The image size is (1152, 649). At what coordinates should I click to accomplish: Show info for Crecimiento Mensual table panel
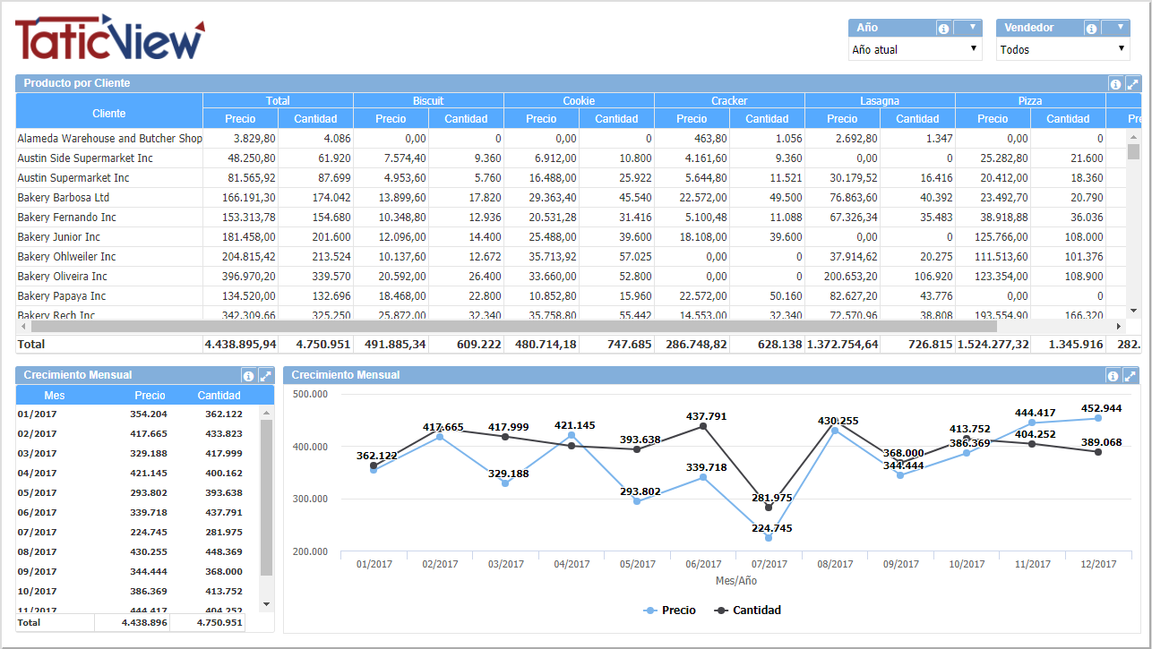248,376
